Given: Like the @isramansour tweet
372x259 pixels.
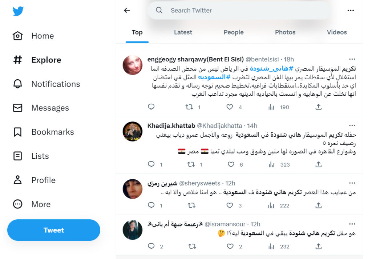Looking at the screenshot, I should tap(230, 246).
